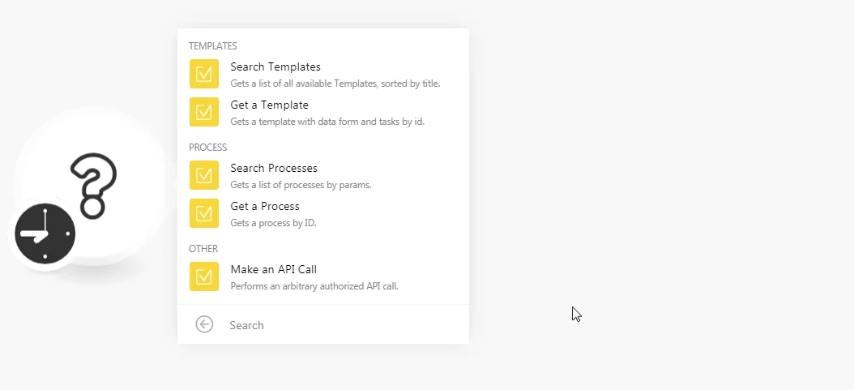Click the TEMPLATES section header

click(212, 45)
